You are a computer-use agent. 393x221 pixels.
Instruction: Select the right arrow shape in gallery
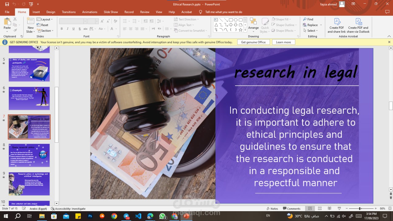(231, 25)
